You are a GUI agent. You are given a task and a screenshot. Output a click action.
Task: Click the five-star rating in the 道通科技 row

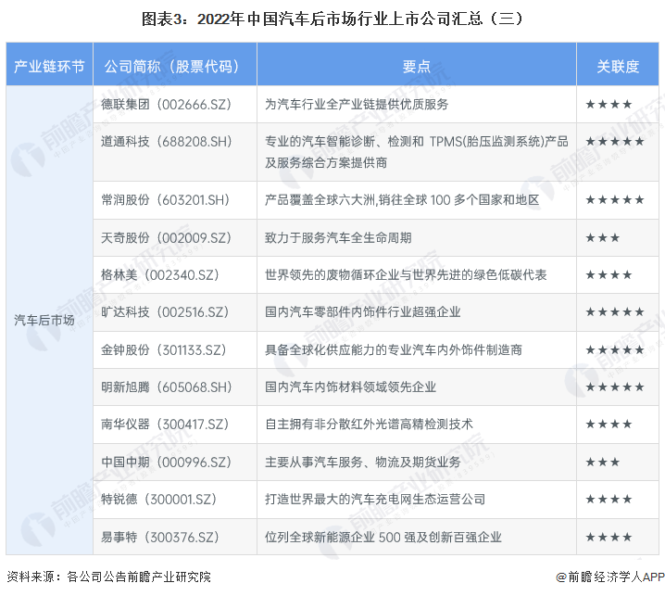(615, 142)
